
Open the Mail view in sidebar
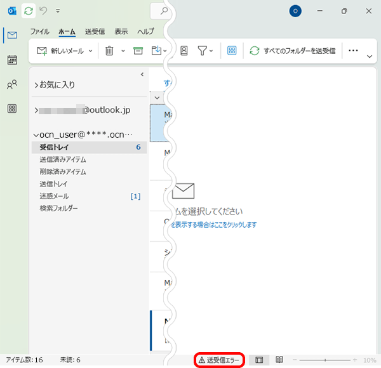coord(11,36)
